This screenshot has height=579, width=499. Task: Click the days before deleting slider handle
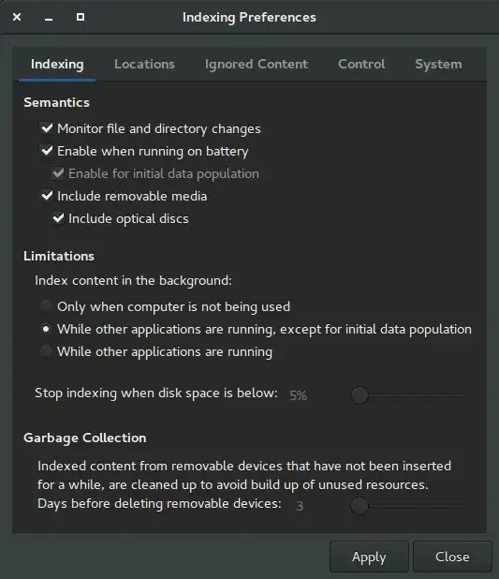point(360,506)
